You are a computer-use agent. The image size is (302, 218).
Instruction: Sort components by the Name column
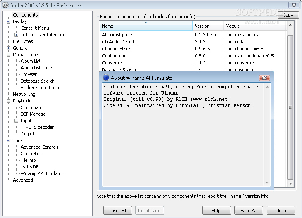point(146,26)
